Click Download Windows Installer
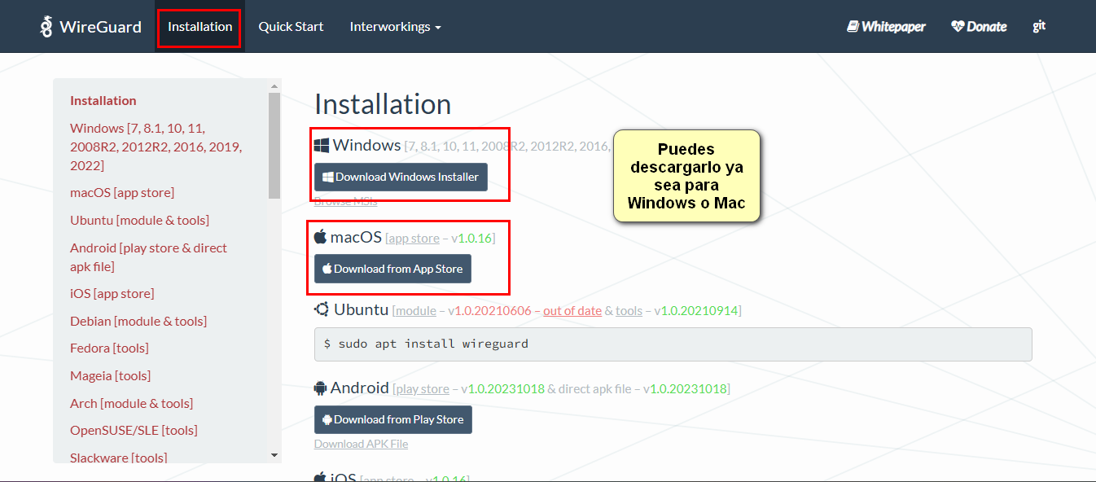This screenshot has width=1096, height=482. click(401, 177)
